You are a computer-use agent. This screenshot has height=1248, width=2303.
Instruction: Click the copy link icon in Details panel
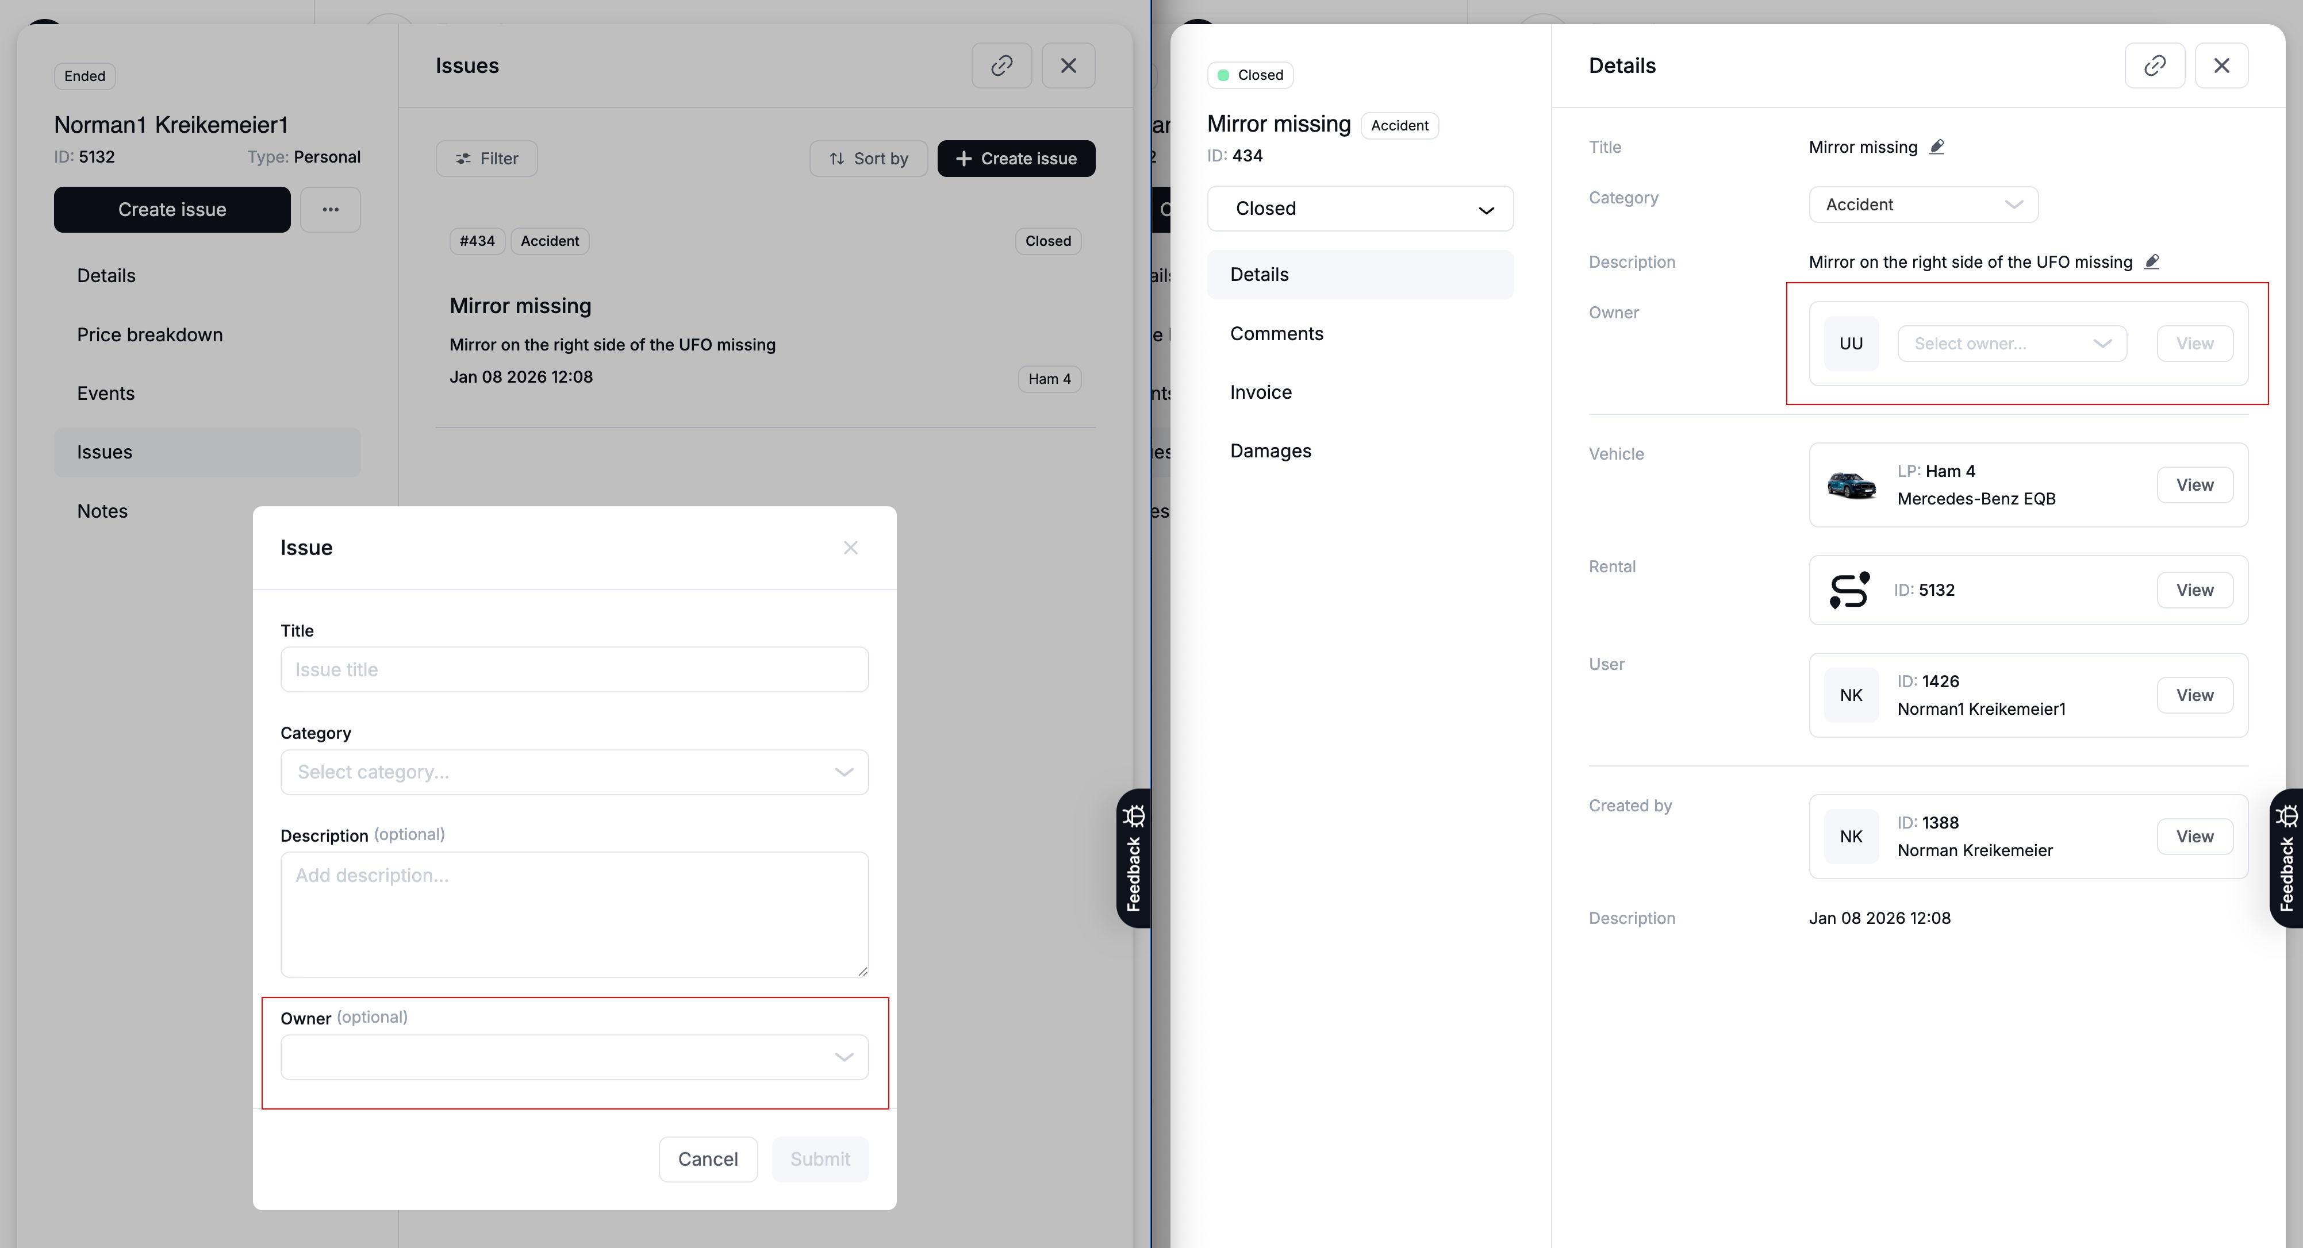(2154, 65)
